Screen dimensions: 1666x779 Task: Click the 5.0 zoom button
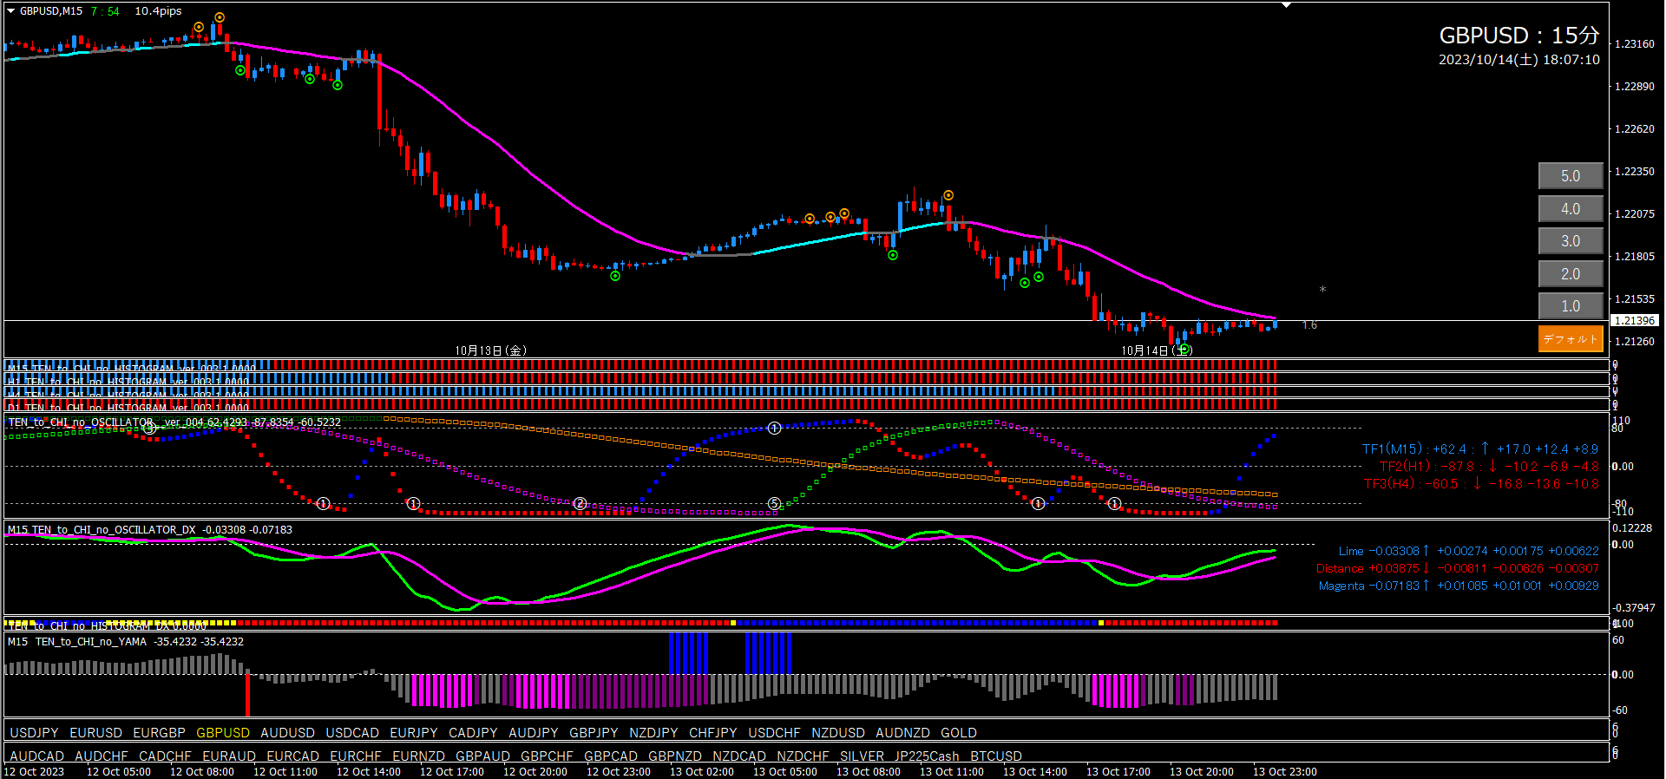tap(1571, 176)
